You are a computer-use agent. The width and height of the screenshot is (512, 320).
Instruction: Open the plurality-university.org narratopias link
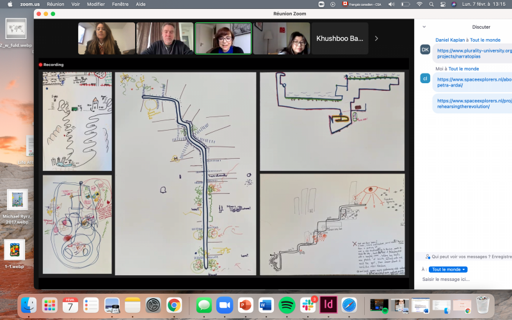pos(474,54)
